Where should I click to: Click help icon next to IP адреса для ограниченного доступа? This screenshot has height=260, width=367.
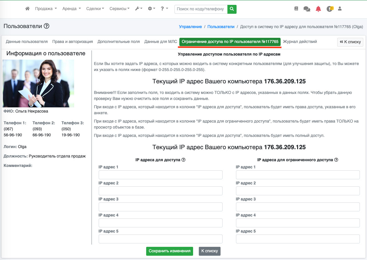tap(336, 160)
